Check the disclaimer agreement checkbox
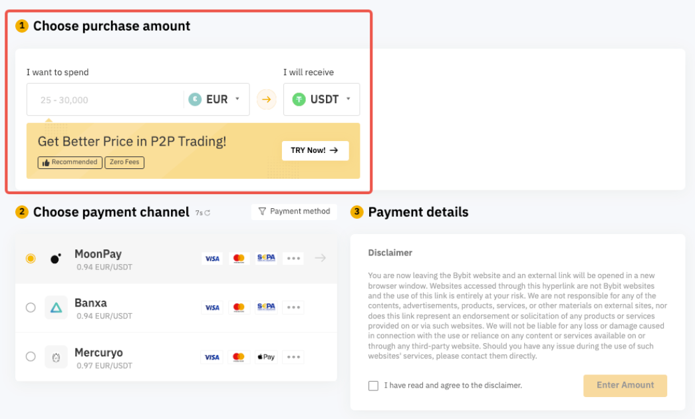 (373, 386)
